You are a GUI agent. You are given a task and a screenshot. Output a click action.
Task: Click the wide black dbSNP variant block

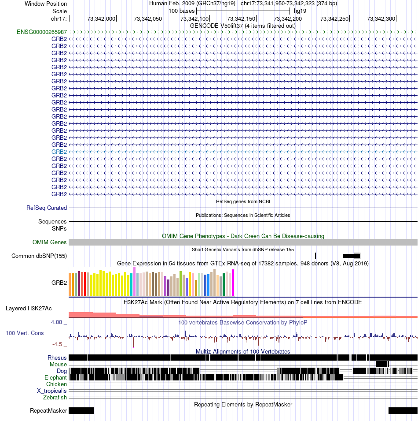(352, 256)
